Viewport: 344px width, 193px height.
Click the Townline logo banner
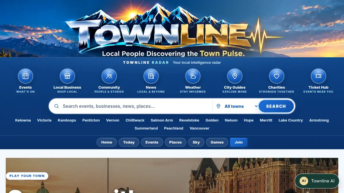(172, 29)
